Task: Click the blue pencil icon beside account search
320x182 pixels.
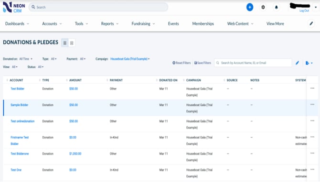Action: (297, 63)
